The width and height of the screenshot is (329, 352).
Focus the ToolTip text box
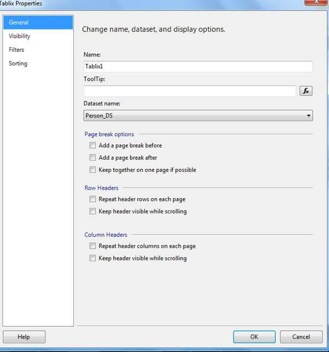pyautogui.click(x=190, y=91)
